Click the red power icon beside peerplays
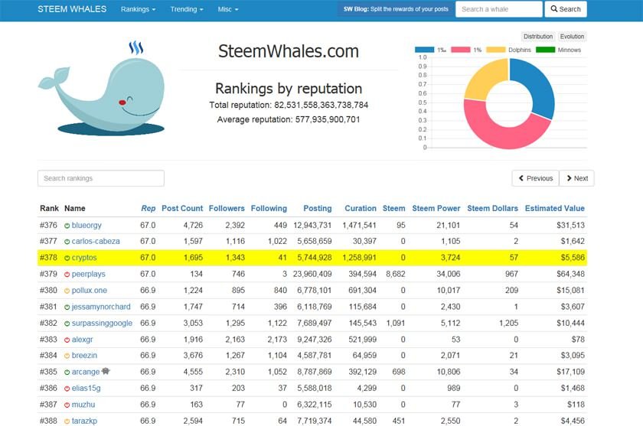Image resolution: width=643 pixels, height=426 pixels. [x=67, y=275]
